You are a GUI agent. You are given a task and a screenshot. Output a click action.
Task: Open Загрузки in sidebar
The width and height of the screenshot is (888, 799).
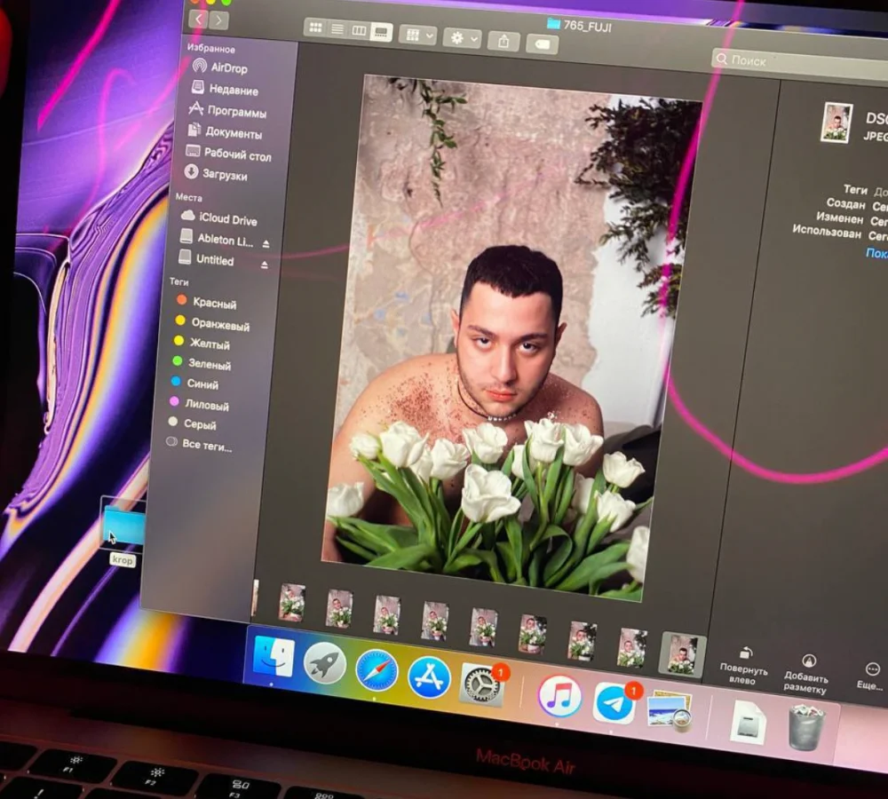pos(216,174)
